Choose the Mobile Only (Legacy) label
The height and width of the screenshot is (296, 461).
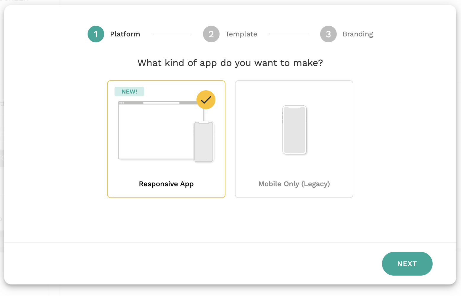(x=294, y=184)
